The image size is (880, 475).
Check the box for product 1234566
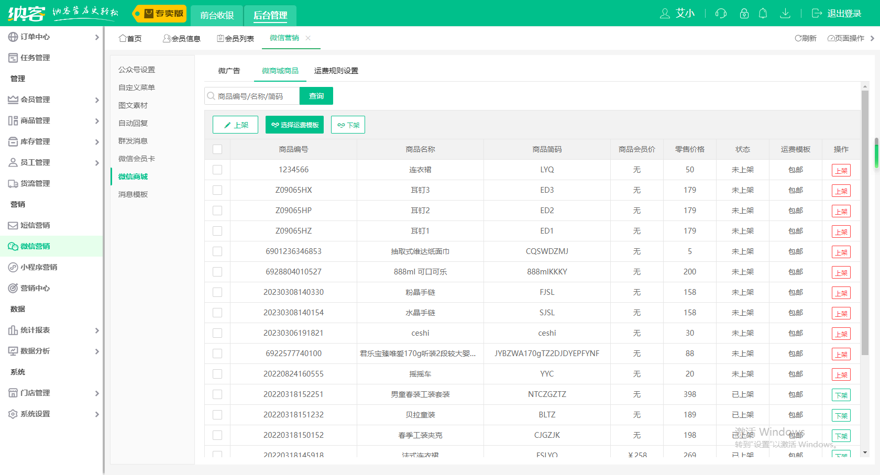coord(217,170)
